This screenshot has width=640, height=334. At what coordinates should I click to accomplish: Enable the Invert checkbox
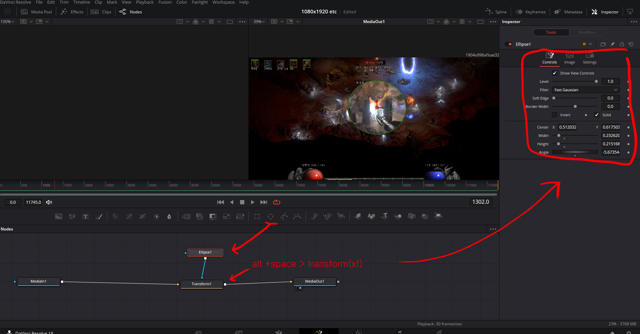[555, 115]
